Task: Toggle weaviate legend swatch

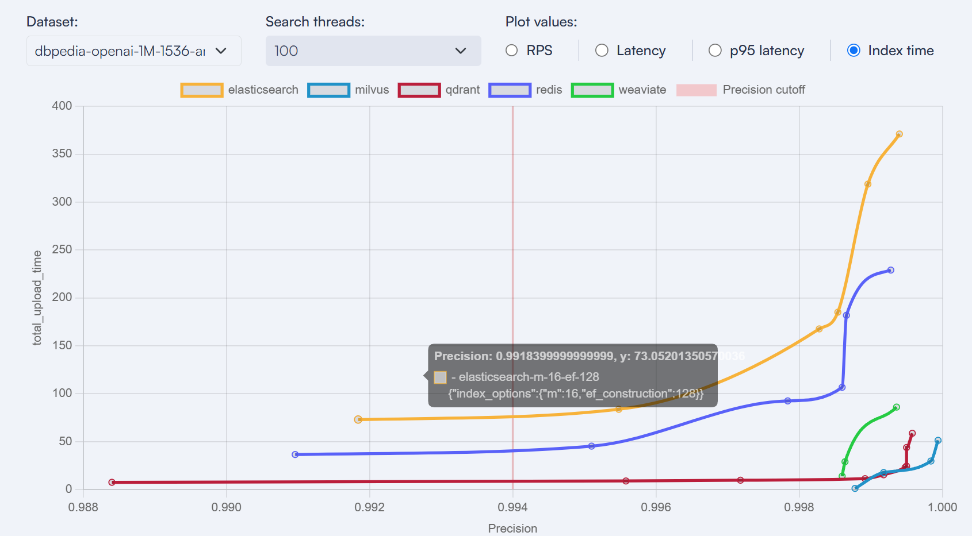Action: click(x=592, y=90)
